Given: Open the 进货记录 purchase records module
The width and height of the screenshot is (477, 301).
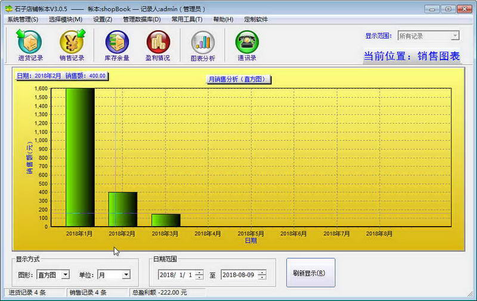Looking at the screenshot, I should [x=30, y=45].
